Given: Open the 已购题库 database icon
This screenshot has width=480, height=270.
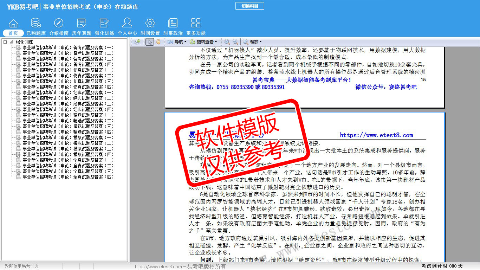Looking at the screenshot, I should [36, 24].
